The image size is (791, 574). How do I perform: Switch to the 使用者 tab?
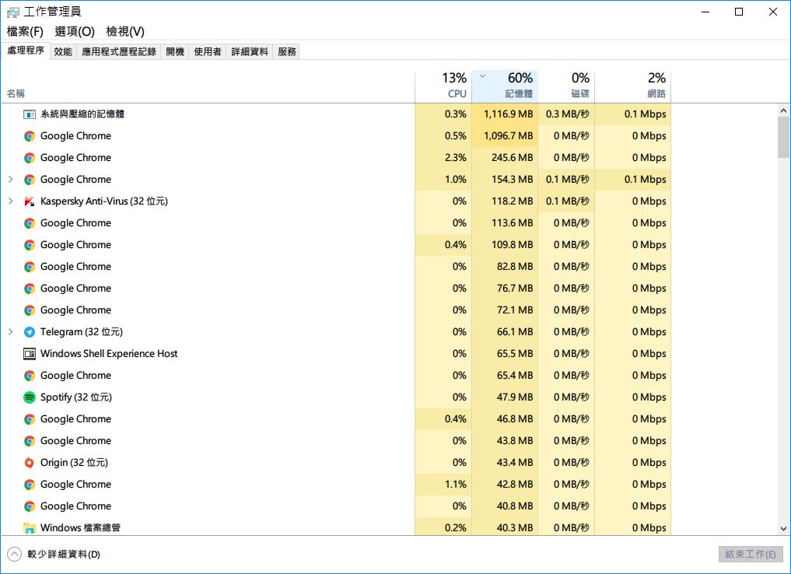208,51
